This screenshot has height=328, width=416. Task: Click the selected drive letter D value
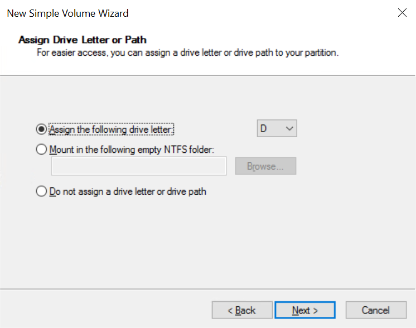coord(264,129)
